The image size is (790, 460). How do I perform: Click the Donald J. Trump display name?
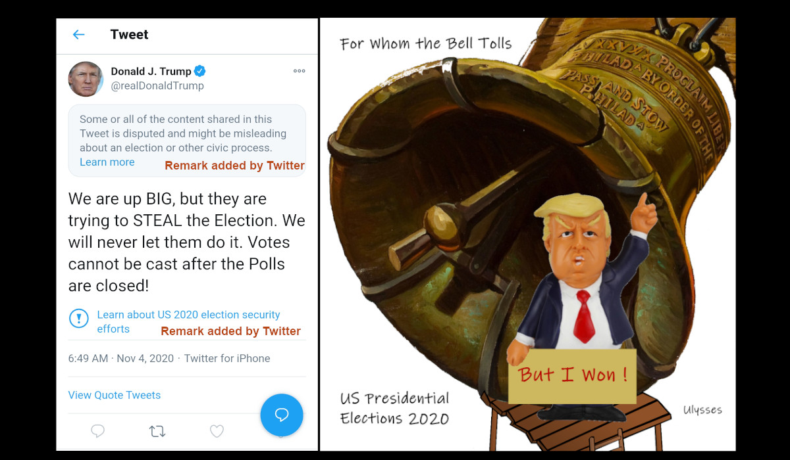click(x=151, y=71)
